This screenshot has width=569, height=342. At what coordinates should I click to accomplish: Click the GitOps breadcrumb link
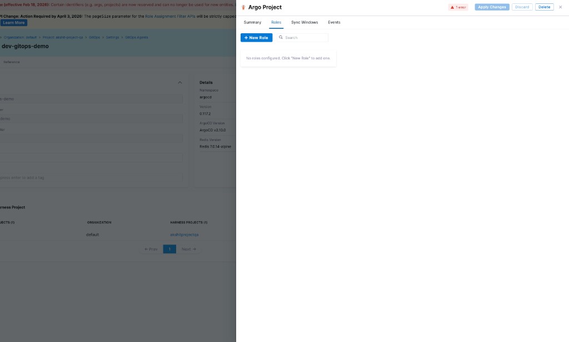point(94,37)
